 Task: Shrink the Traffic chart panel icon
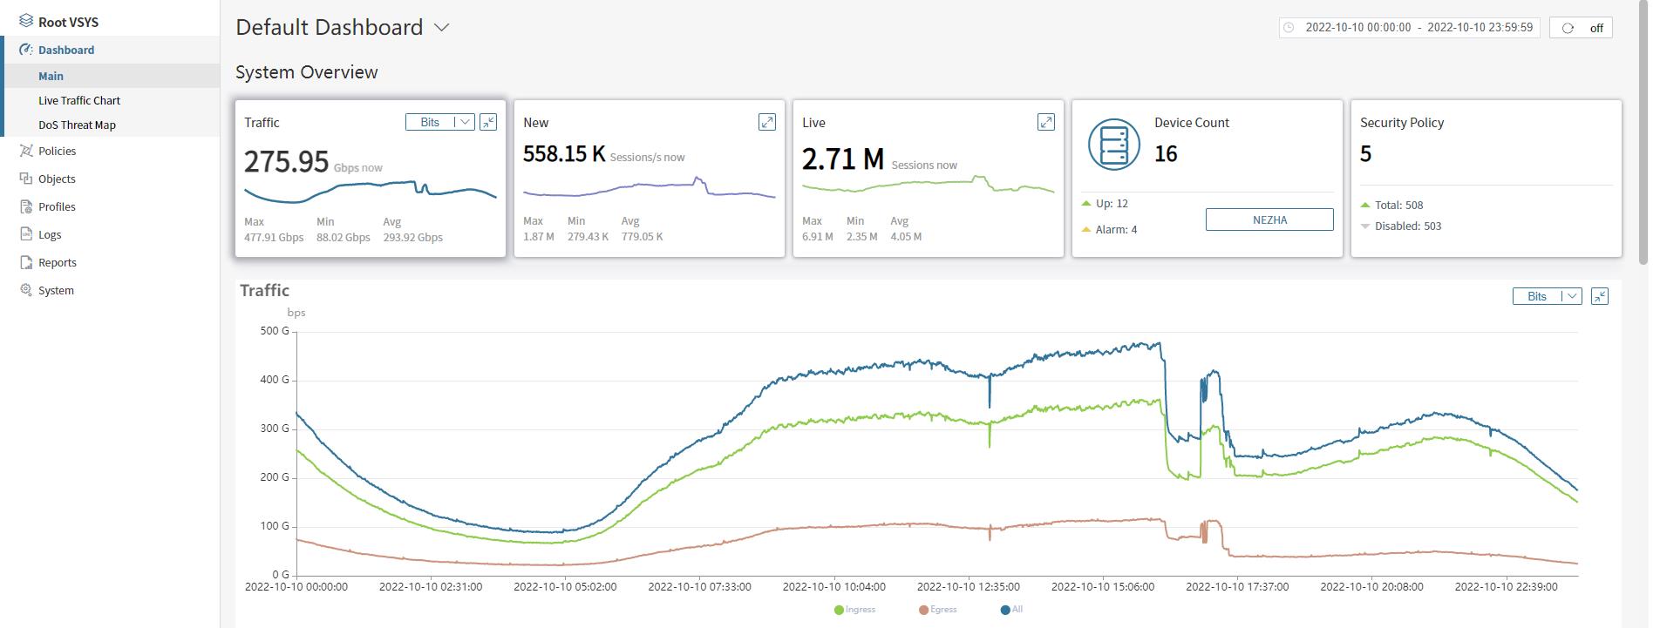pyautogui.click(x=1600, y=296)
